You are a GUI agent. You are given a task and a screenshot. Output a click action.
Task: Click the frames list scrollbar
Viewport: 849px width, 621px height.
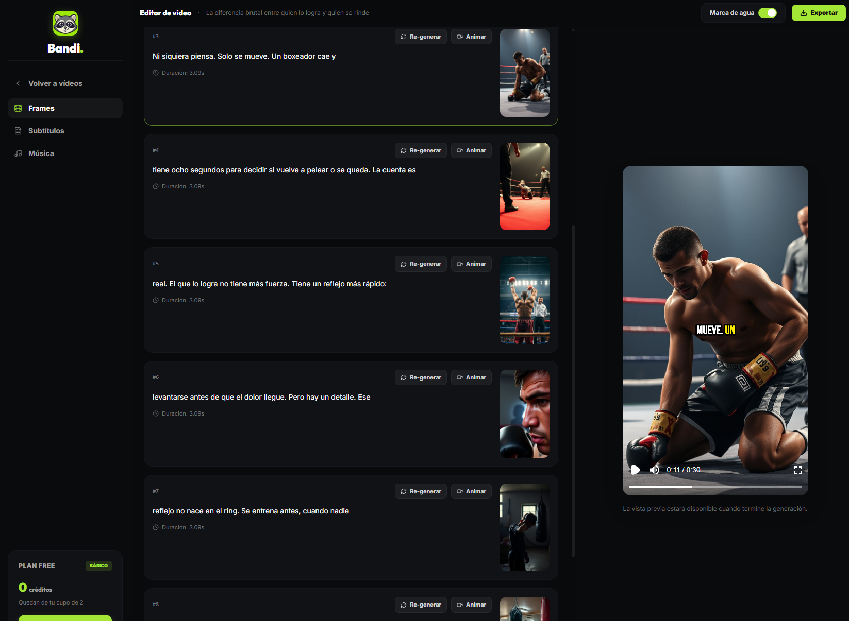point(573,390)
